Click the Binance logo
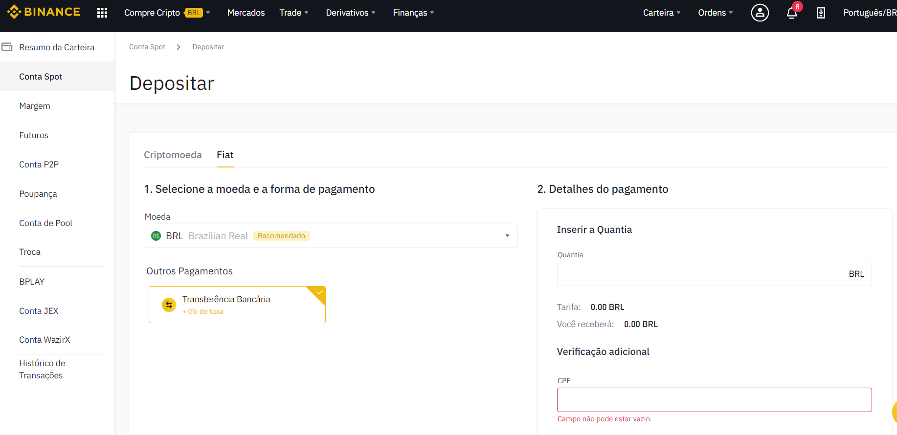This screenshot has width=897, height=435. click(44, 12)
